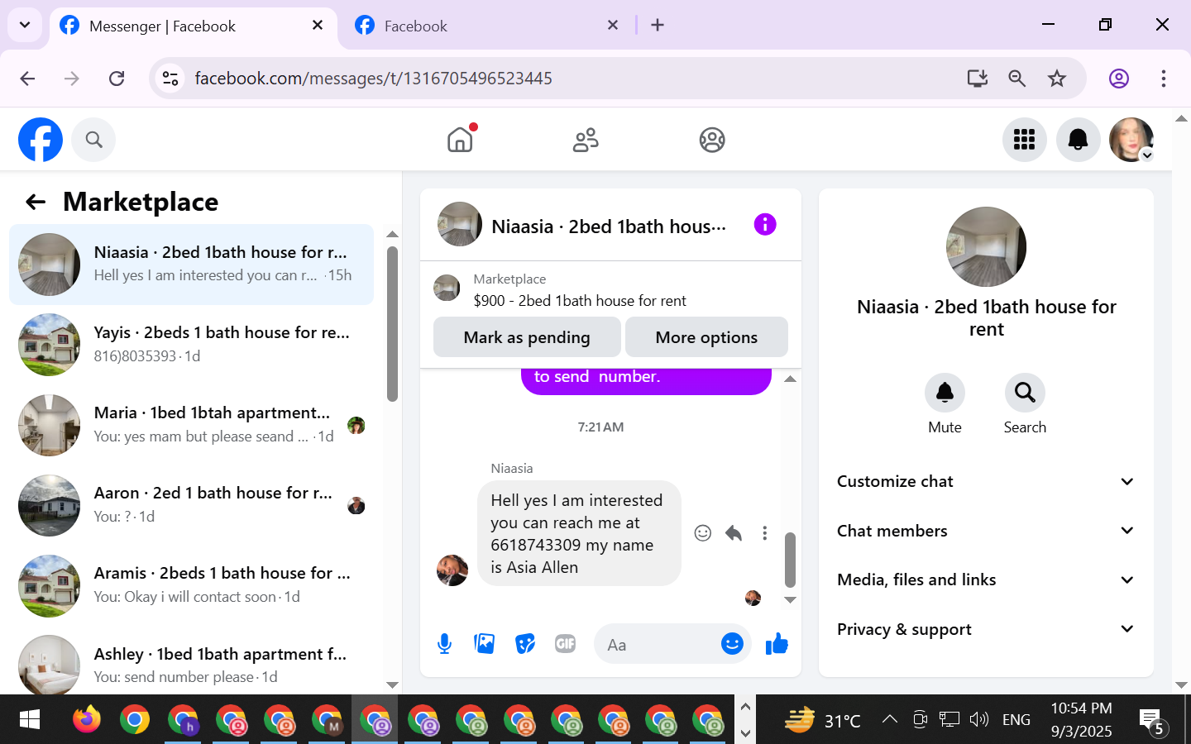The width and height of the screenshot is (1191, 744).
Task: Bookmark this page with the star icon
Action: pos(1057,79)
